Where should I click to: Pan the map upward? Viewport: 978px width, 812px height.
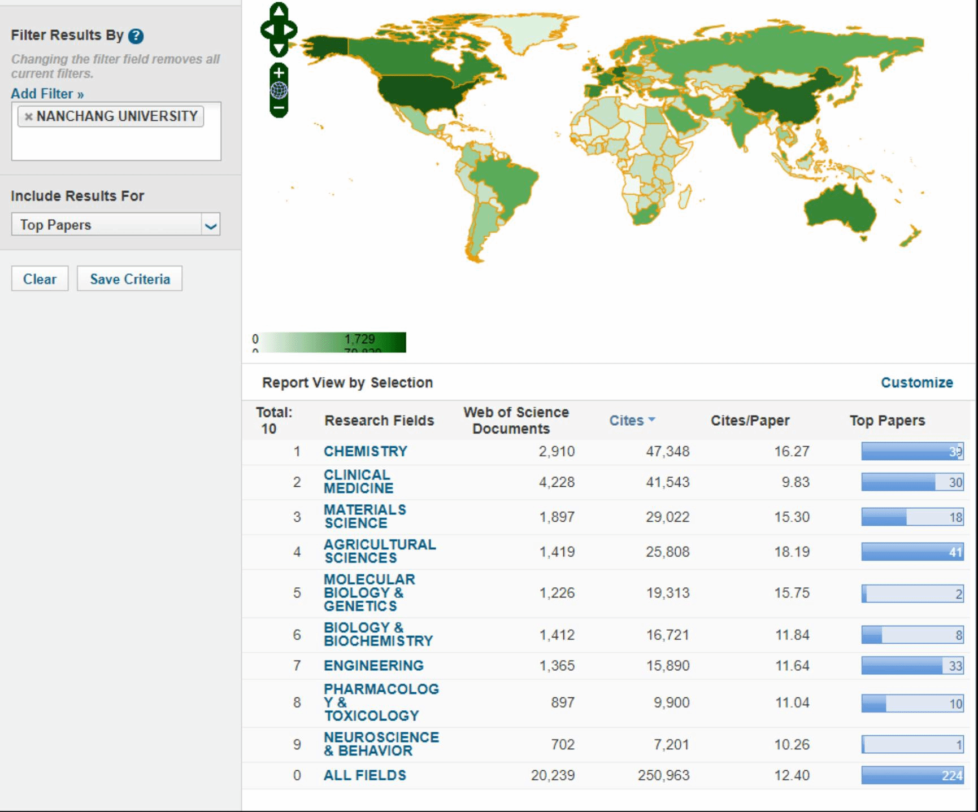pyautogui.click(x=279, y=11)
